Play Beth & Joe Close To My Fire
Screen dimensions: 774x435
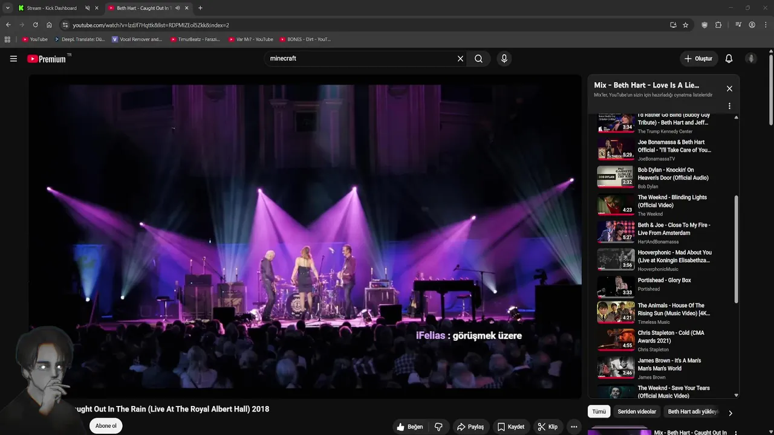click(654, 233)
